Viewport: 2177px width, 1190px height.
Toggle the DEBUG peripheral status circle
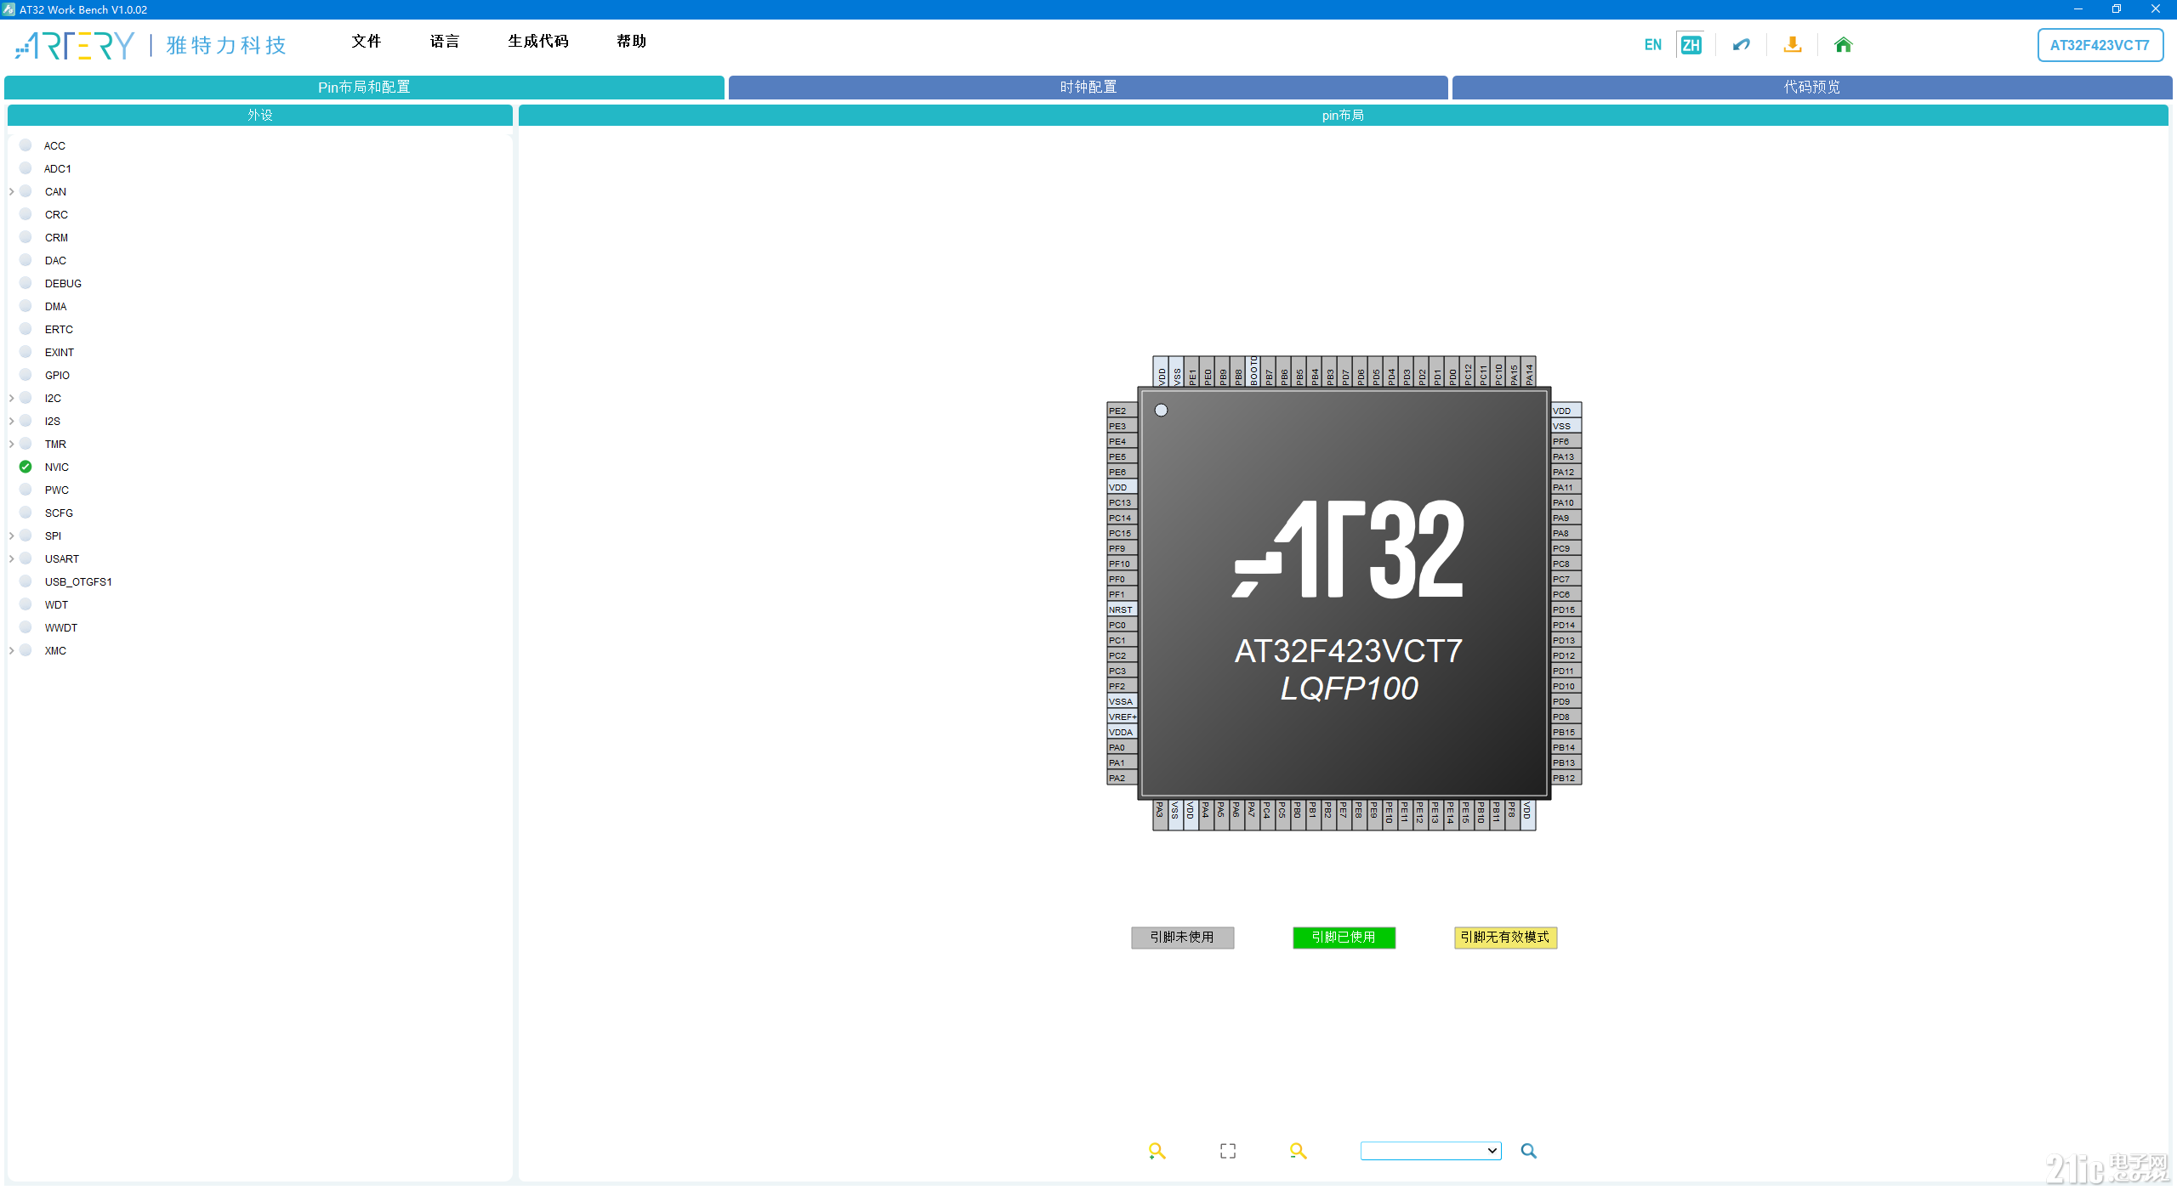26,283
